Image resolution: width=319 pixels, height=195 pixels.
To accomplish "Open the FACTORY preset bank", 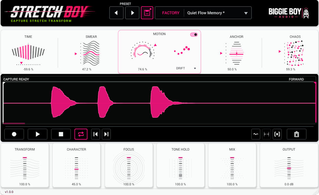I will click(171, 13).
